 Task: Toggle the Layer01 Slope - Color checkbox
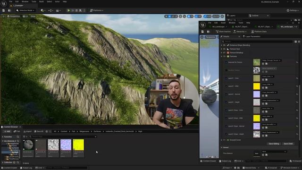tap(226, 110)
